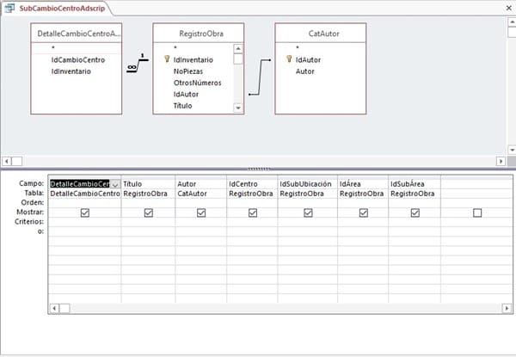Click the Autor Campo cell in the grid
Screen dimensions: 516x357
[200, 184]
